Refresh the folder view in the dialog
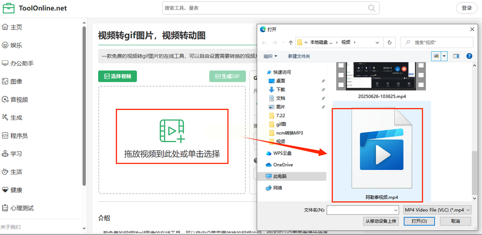Image resolution: width=482 pixels, height=235 pixels. [389, 42]
